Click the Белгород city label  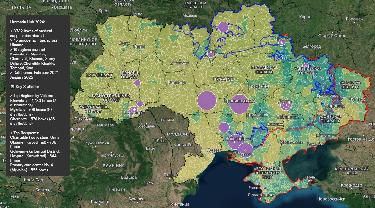click(312, 46)
